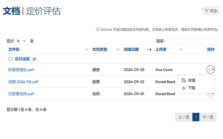
Task: Click the 操作 column header
Action: pos(211,49)
